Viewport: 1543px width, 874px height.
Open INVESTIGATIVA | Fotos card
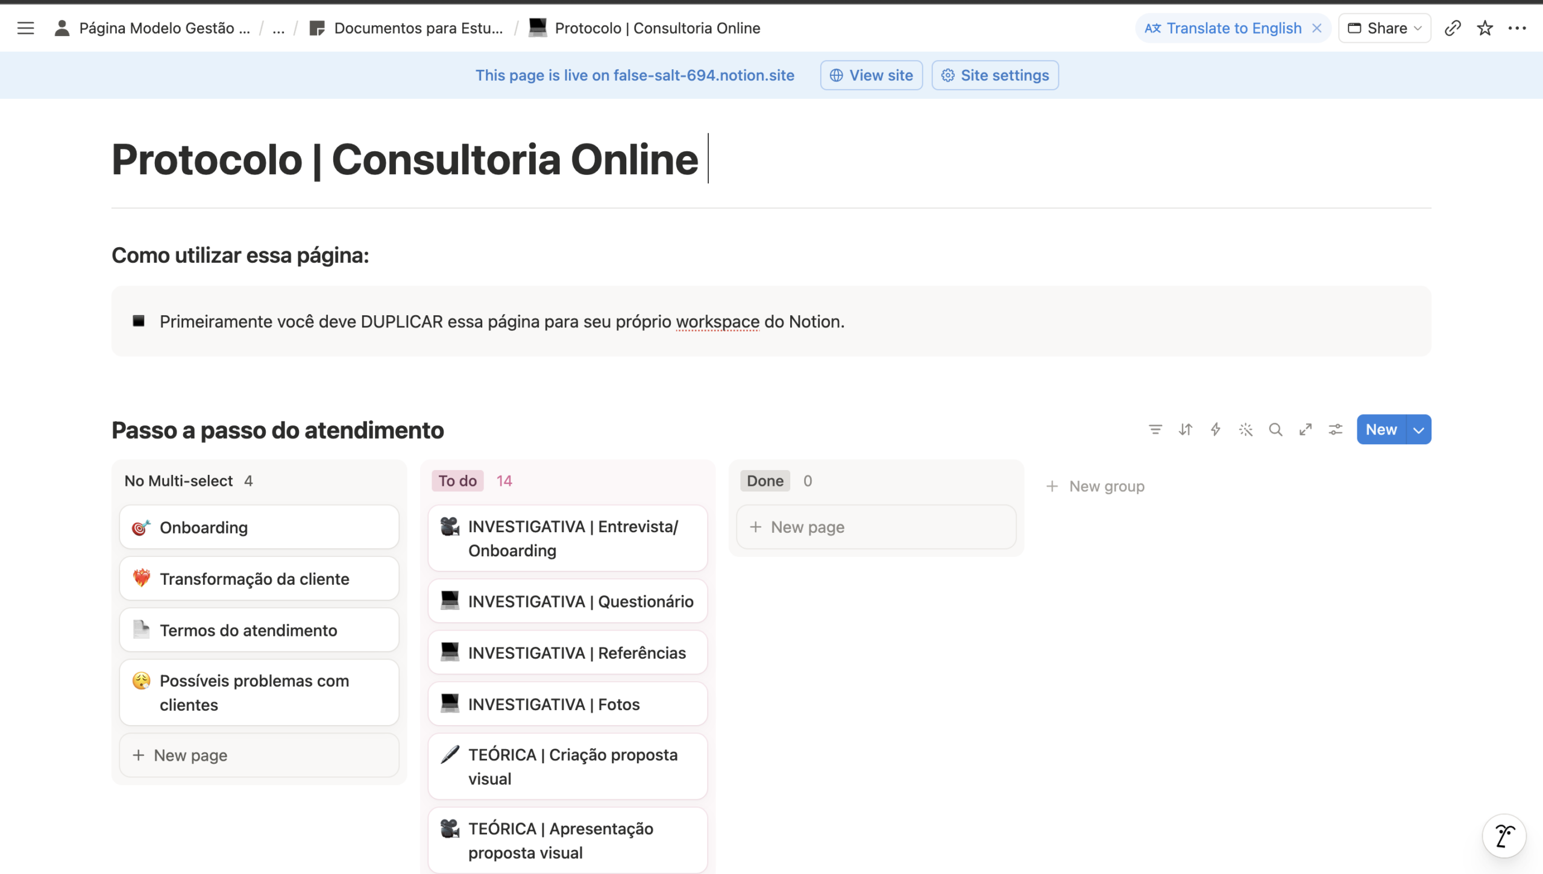(567, 703)
